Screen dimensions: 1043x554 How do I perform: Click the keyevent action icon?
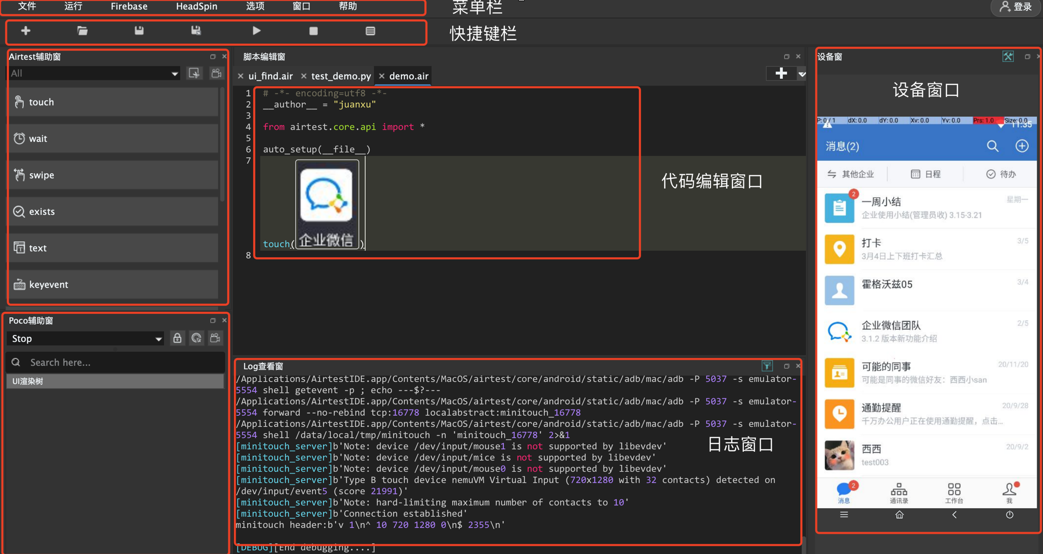[19, 284]
